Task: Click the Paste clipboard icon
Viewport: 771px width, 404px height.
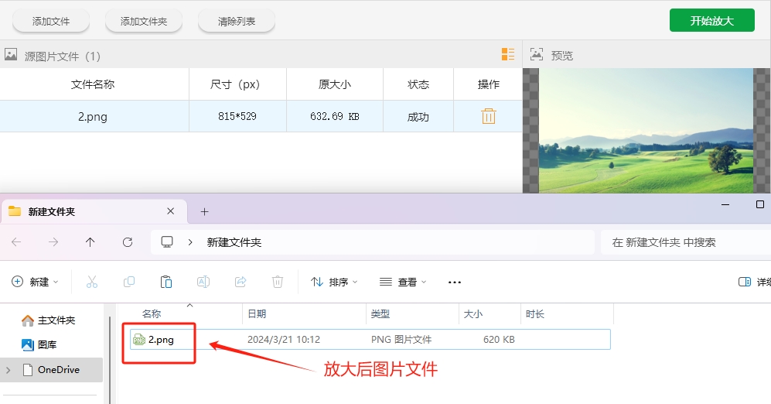Action: coord(166,282)
